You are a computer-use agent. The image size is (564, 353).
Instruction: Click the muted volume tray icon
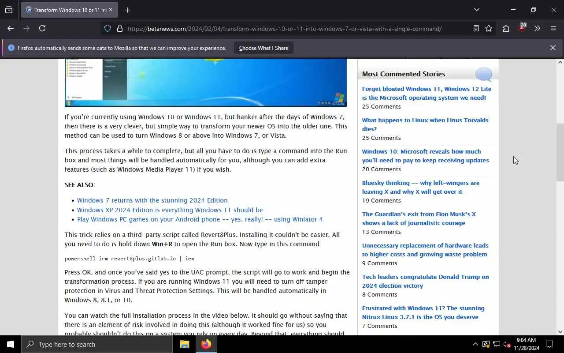507,344
